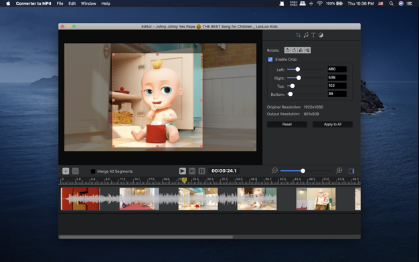Adjust the timeline zoom slider

coord(303,171)
